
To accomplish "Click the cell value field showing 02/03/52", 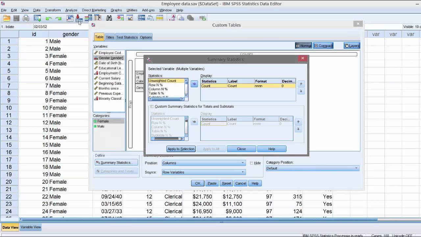I will point(61,27).
